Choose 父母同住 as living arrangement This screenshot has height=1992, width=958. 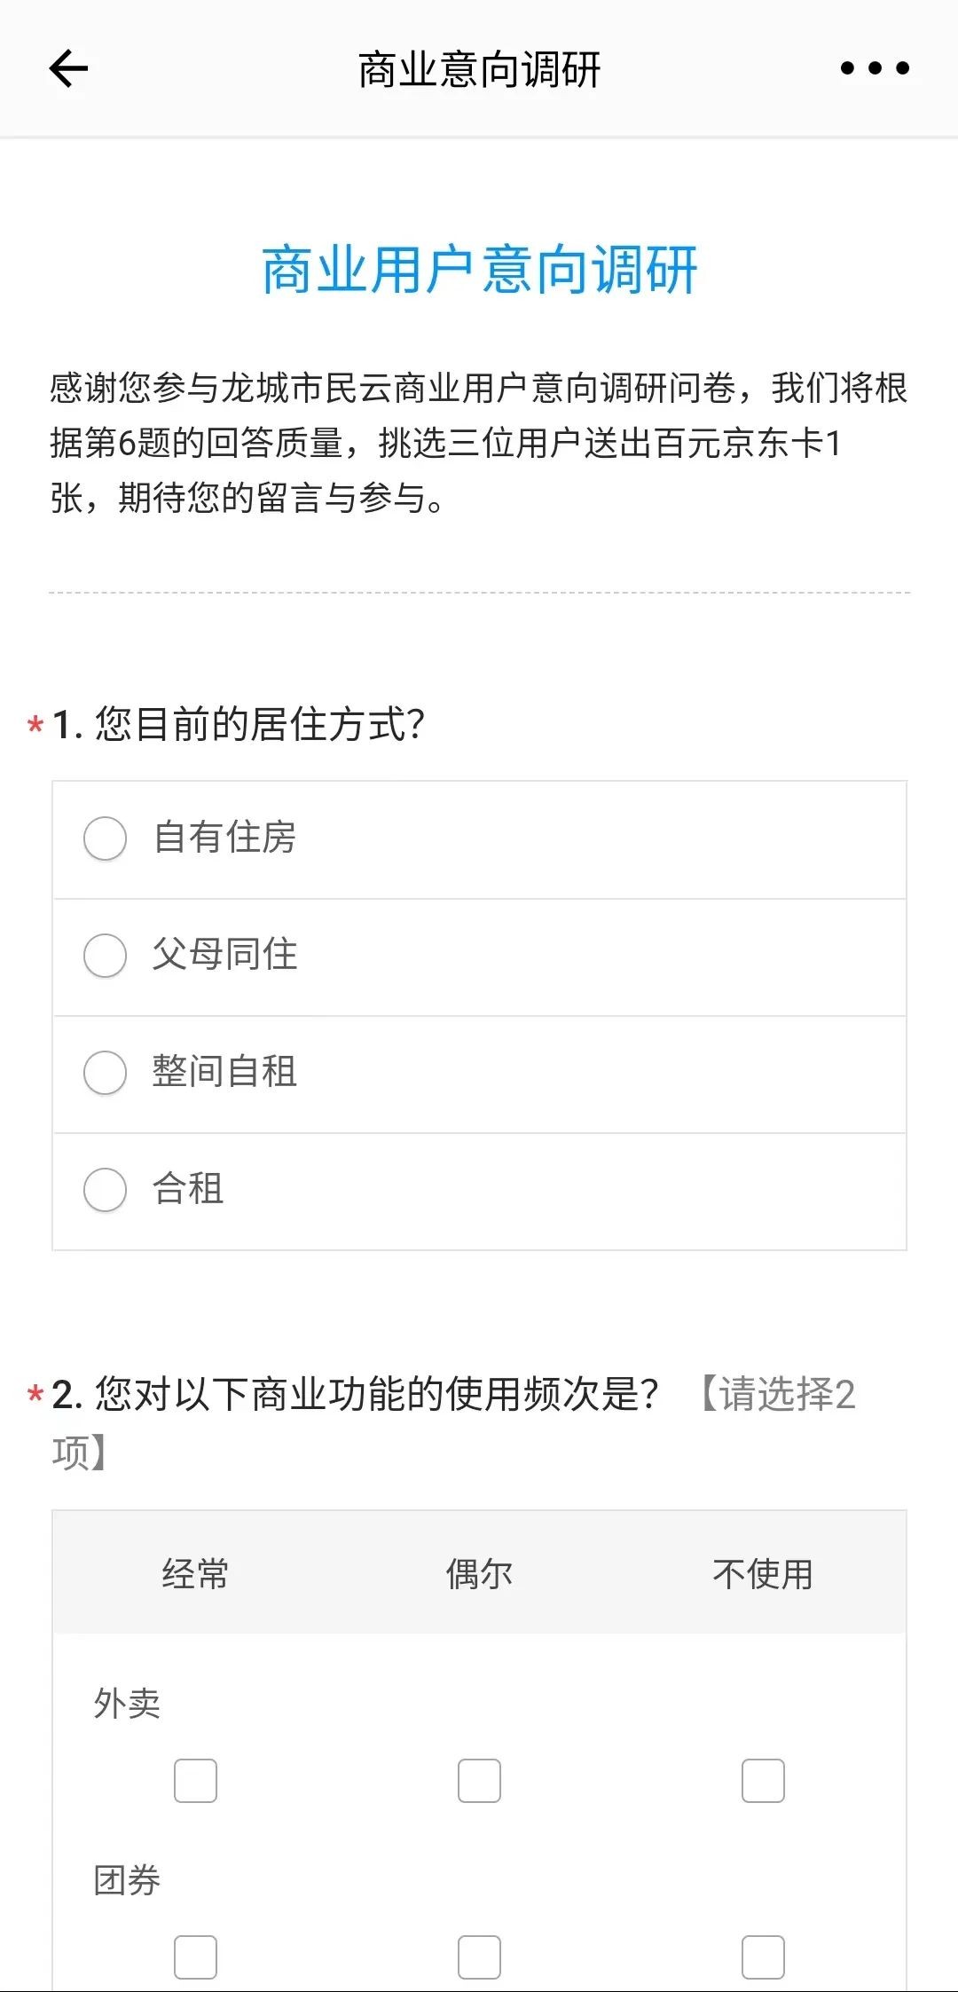click(x=106, y=956)
